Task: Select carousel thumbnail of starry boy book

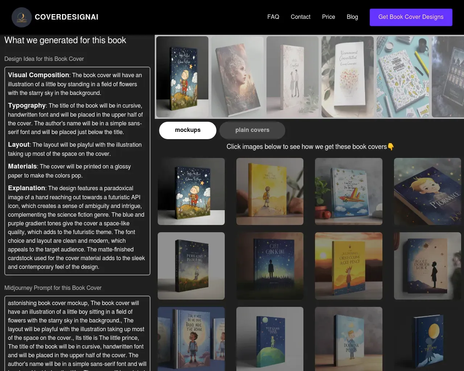Action: [182, 77]
